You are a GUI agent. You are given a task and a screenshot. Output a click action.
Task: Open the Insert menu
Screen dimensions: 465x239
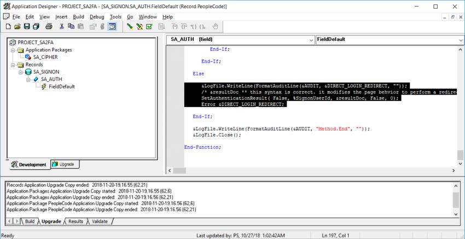click(61, 17)
